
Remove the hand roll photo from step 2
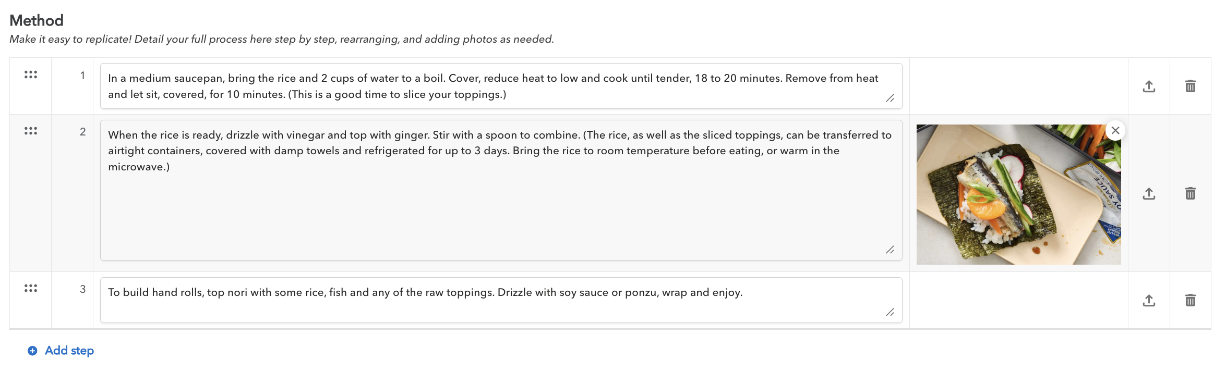[1115, 131]
